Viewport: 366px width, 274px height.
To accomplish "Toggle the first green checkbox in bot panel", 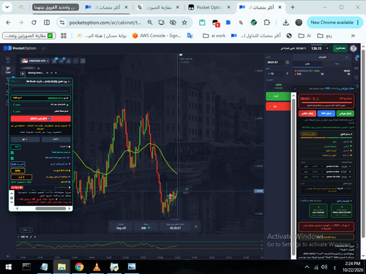I will click(x=12, y=153).
